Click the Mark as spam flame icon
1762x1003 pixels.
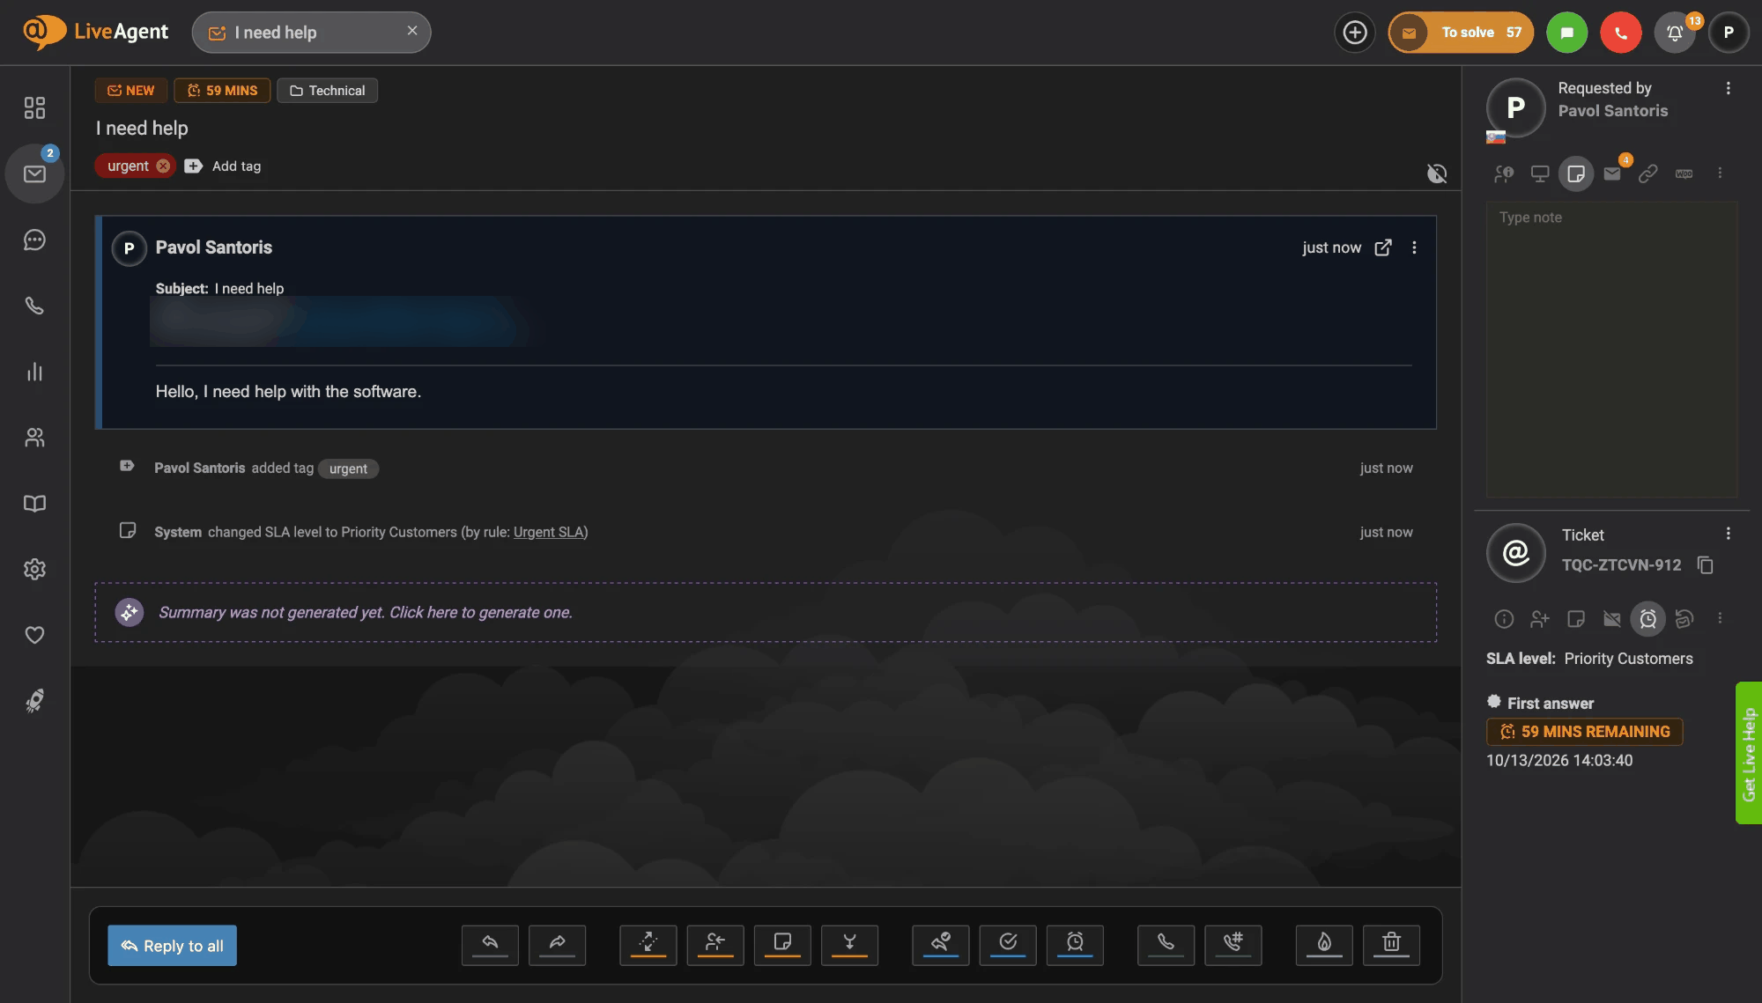(x=1324, y=945)
